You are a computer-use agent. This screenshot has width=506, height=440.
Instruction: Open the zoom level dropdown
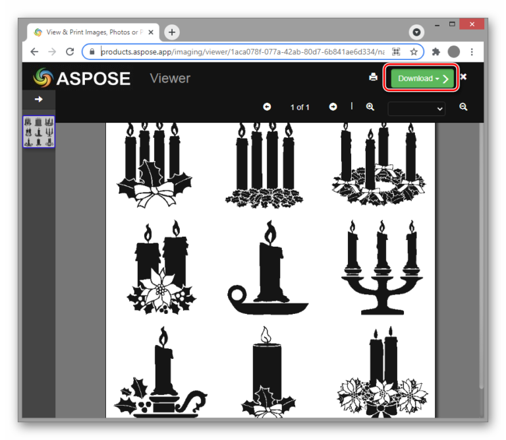point(416,109)
